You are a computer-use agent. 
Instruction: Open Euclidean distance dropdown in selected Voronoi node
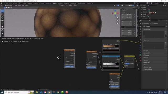(x=69, y=61)
